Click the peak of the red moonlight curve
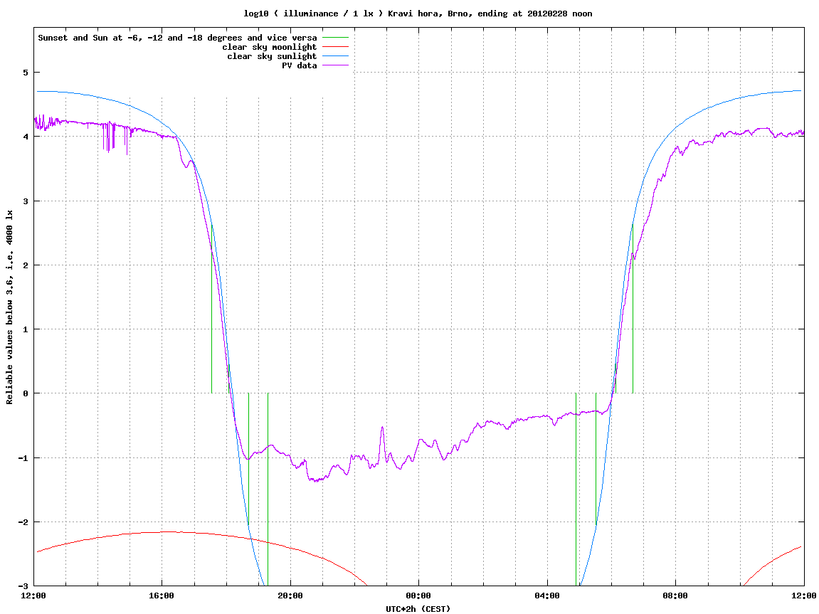 (x=167, y=531)
